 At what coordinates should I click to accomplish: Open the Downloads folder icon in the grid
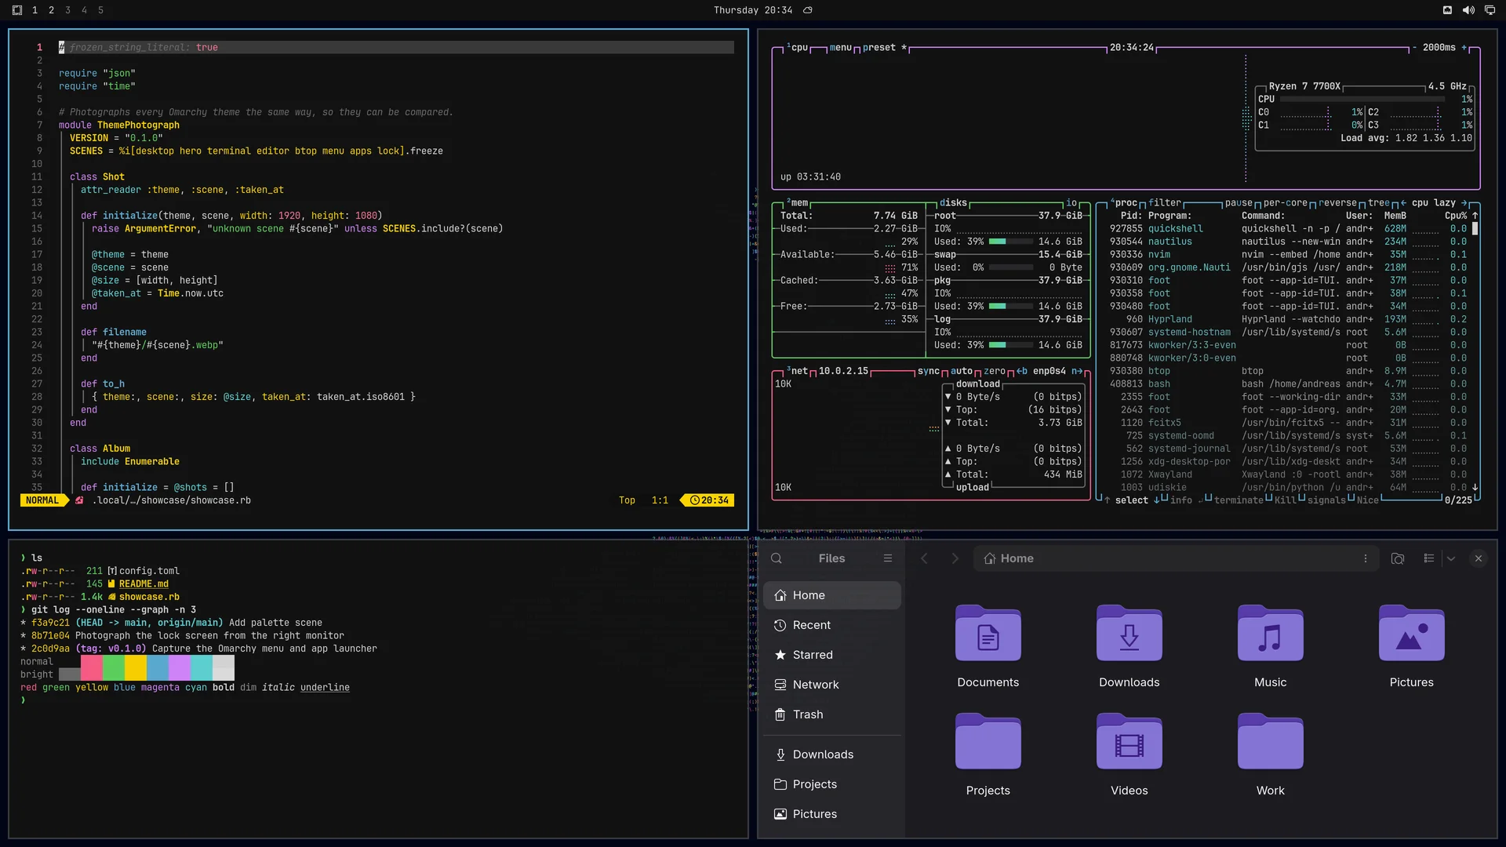point(1129,634)
